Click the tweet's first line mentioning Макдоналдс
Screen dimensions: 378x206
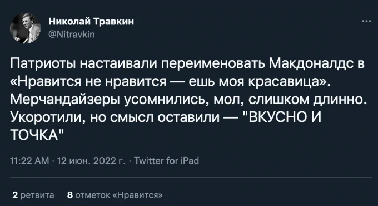coord(187,64)
